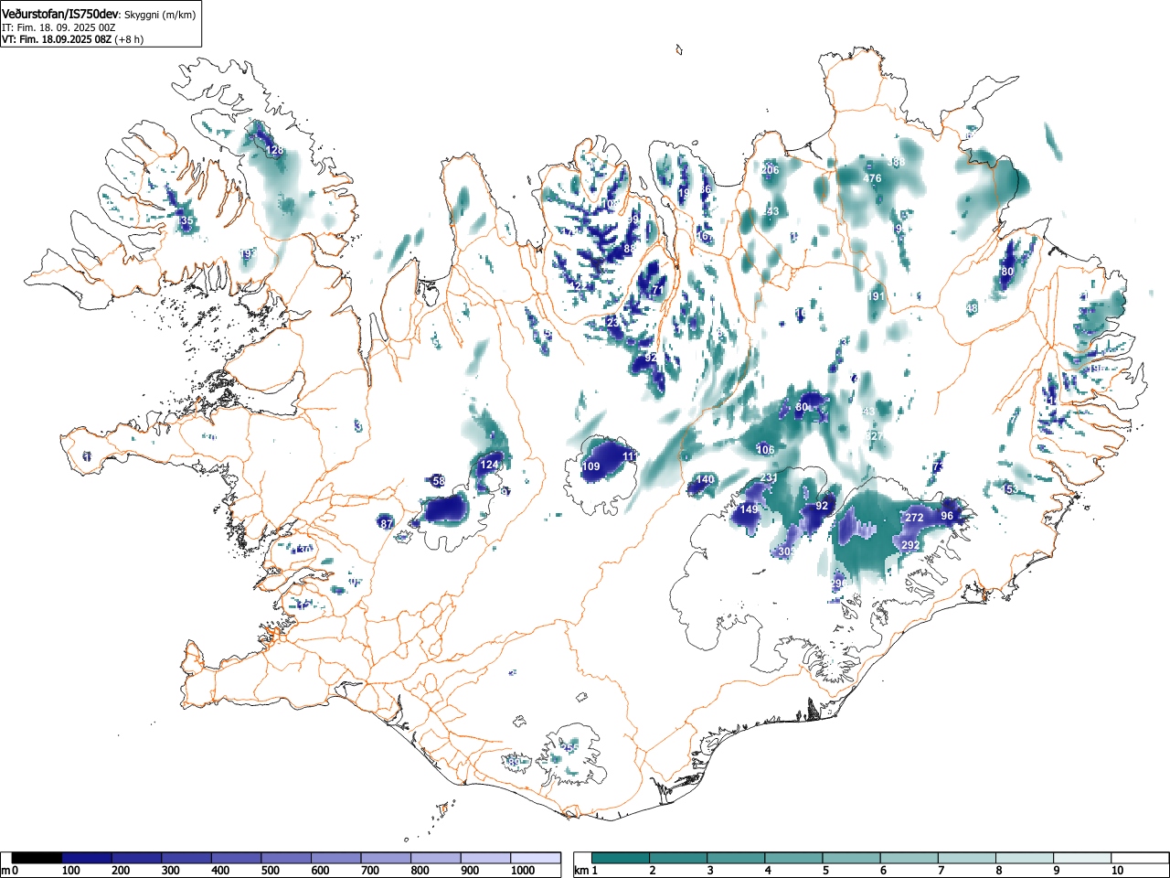This screenshot has height=878, width=1170.
Task: Click the initial time line 'IT: Fim. 18. 09. 2025 00Z'
Action: click(x=58, y=27)
